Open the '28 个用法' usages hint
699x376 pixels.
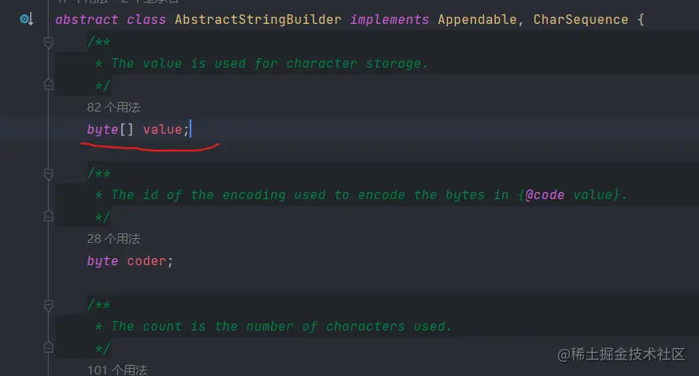click(x=114, y=239)
